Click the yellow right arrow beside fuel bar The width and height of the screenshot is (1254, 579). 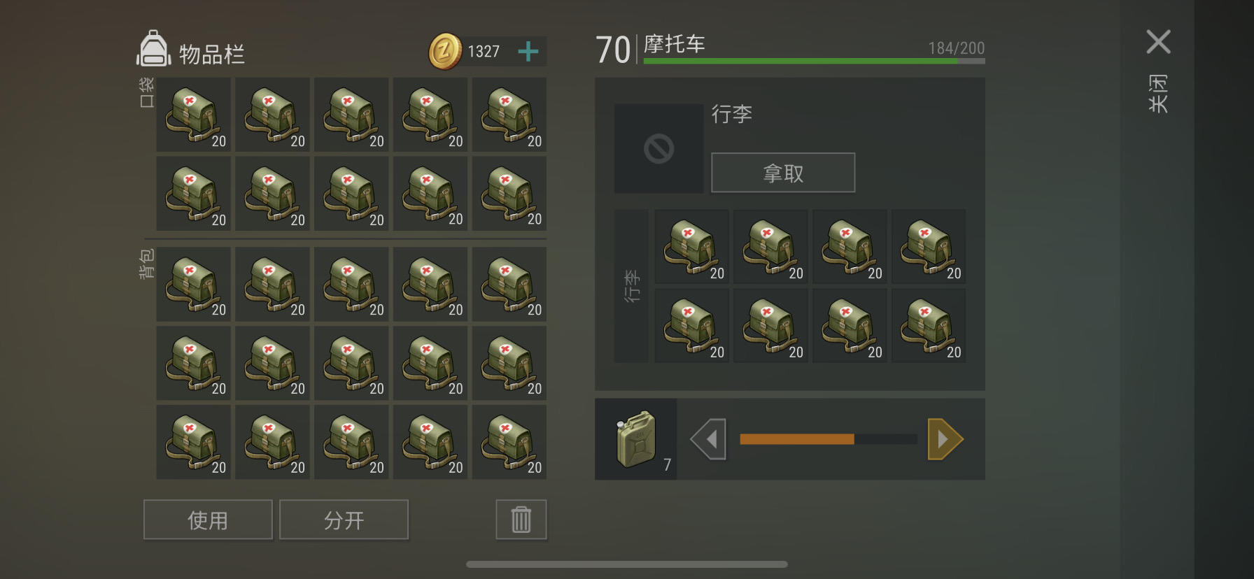[x=945, y=439]
